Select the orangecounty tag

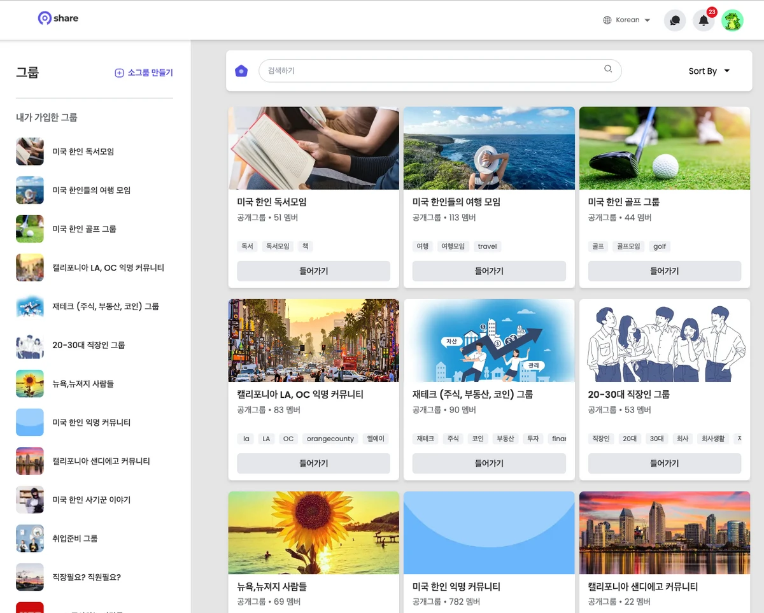point(330,439)
